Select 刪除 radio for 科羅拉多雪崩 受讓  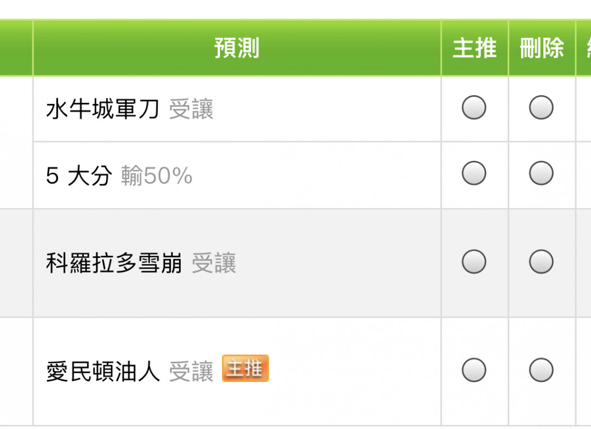[x=541, y=262]
